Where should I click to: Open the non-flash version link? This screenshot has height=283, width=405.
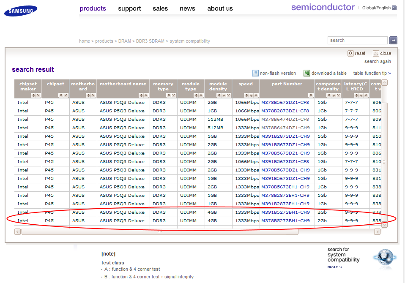point(278,73)
